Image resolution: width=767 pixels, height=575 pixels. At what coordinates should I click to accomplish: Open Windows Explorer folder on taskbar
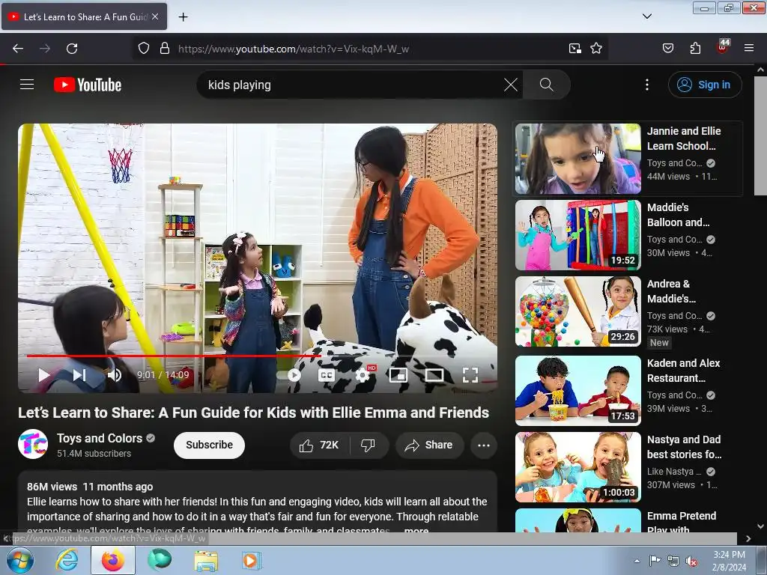[x=206, y=561]
